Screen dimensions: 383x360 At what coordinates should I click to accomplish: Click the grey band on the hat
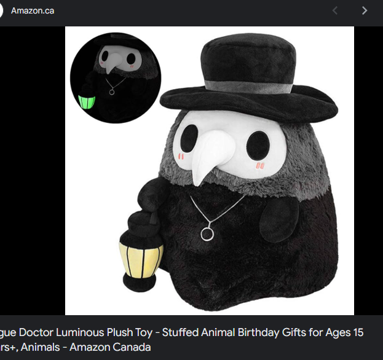pos(248,87)
